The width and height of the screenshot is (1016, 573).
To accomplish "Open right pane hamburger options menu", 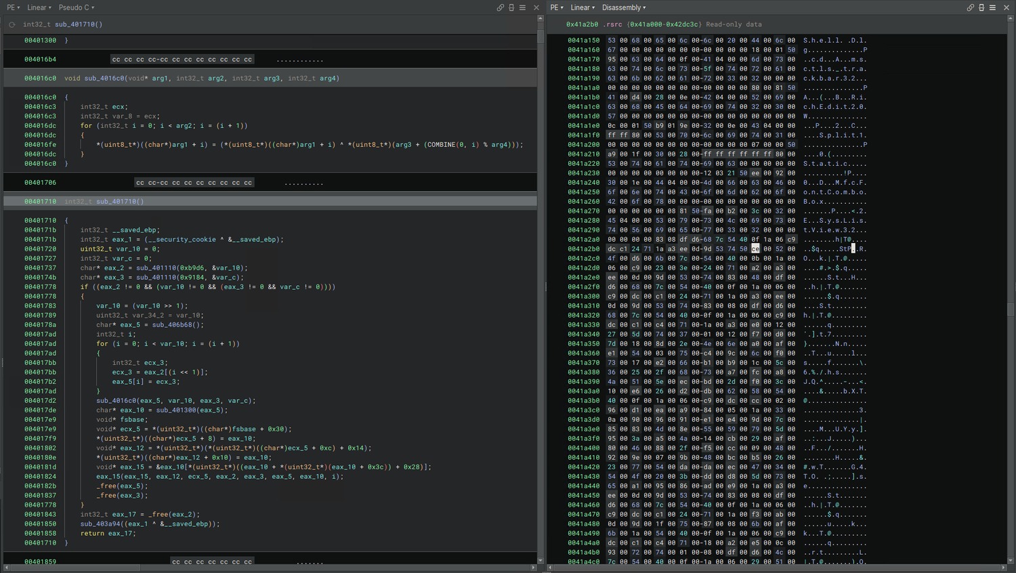I will pos(992,7).
